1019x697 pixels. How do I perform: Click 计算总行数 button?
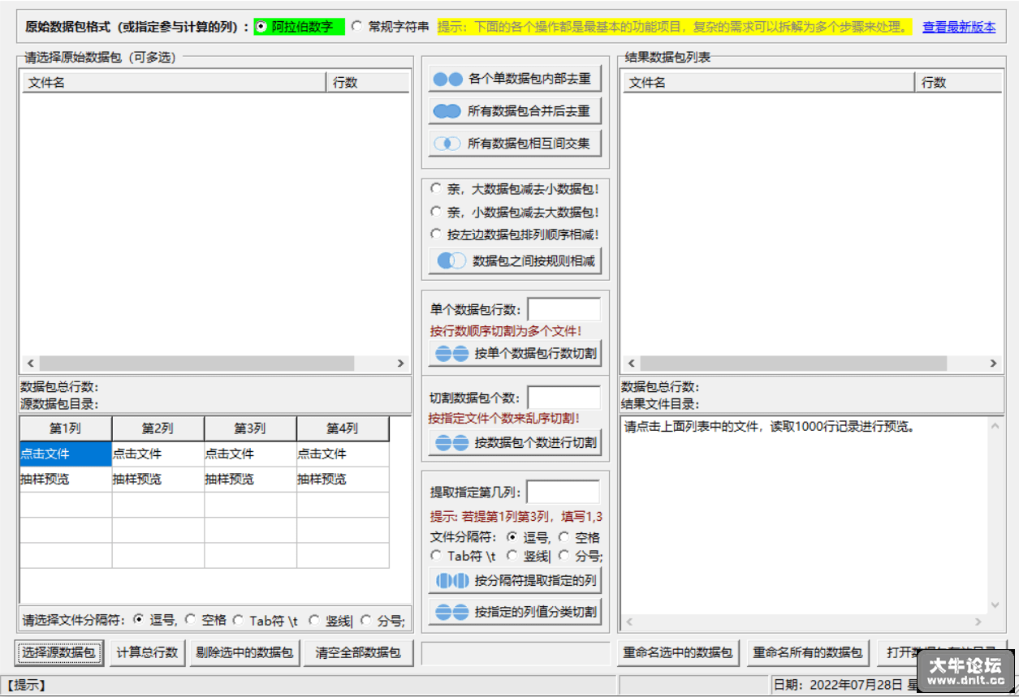147,652
